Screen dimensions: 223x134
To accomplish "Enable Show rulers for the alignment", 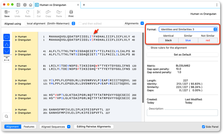I will tap(149, 48).
